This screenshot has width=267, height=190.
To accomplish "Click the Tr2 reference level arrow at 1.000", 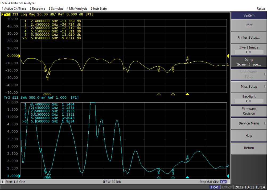I will [19, 176].
